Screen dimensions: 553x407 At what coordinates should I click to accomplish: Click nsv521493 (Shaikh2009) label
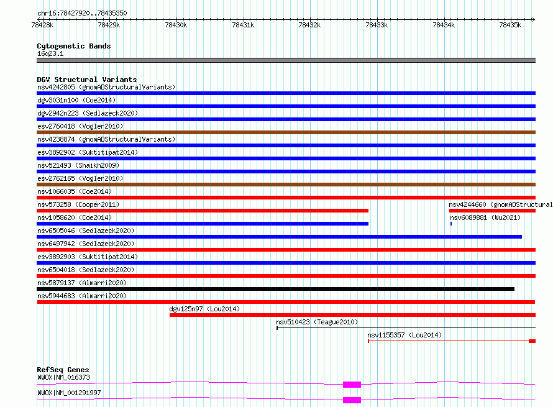tap(78, 165)
